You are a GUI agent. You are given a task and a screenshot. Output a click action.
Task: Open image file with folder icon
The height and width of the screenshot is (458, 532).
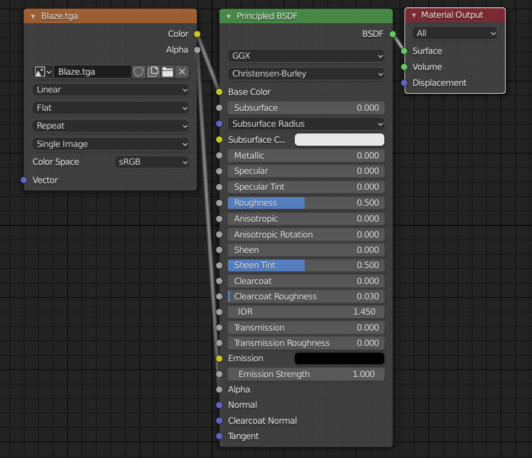click(167, 72)
